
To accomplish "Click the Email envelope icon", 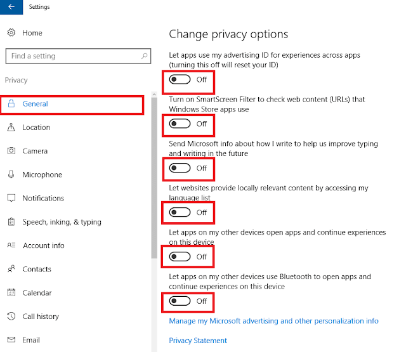I will pos(11,339).
